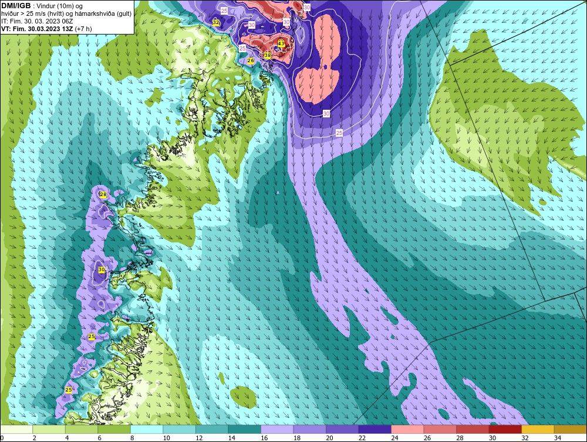Select the 14–16 dark teal color swatch

point(244,429)
